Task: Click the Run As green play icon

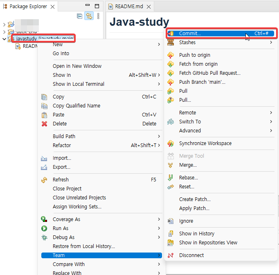Action: click(x=44, y=228)
